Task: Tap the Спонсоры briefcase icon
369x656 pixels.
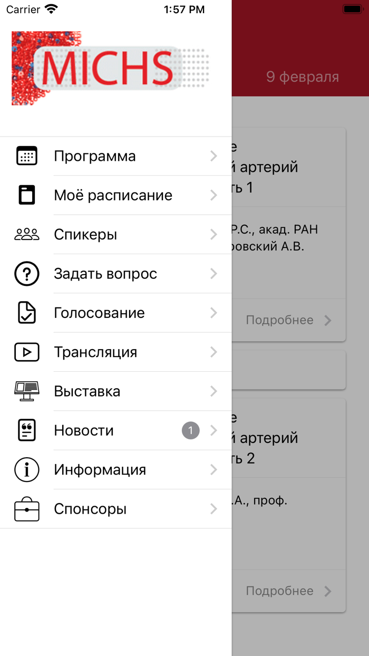Action: coord(27,509)
